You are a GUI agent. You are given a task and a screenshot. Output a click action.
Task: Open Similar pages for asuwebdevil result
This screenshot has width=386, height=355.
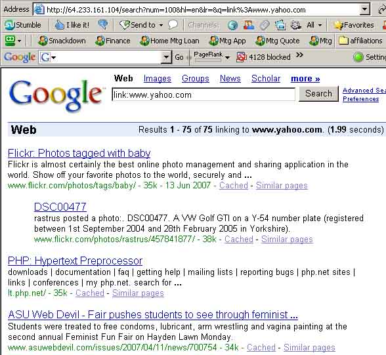point(309,347)
